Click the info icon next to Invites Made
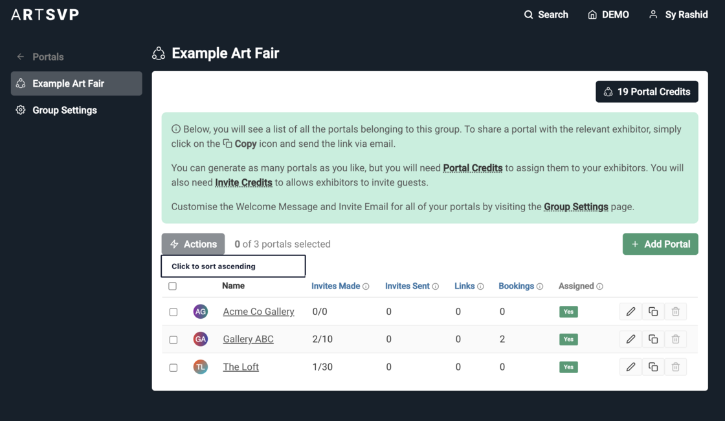725x421 pixels. tap(366, 286)
